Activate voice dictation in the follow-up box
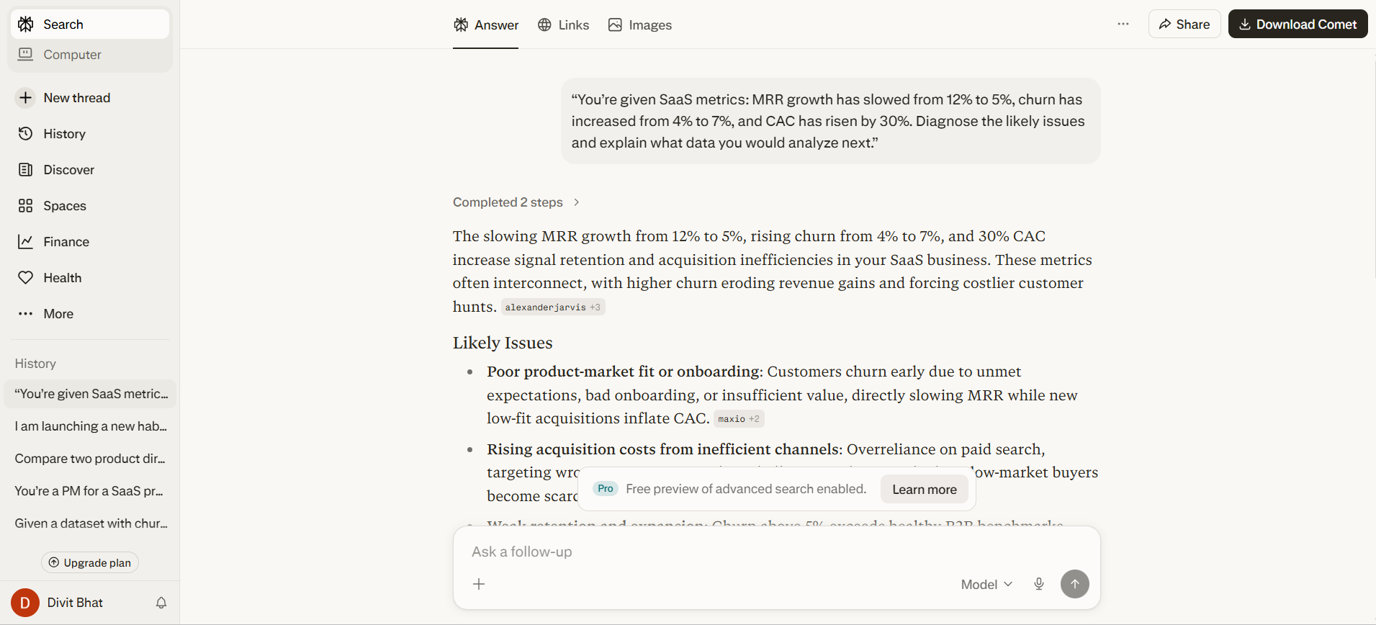The width and height of the screenshot is (1376, 625). (1038, 584)
